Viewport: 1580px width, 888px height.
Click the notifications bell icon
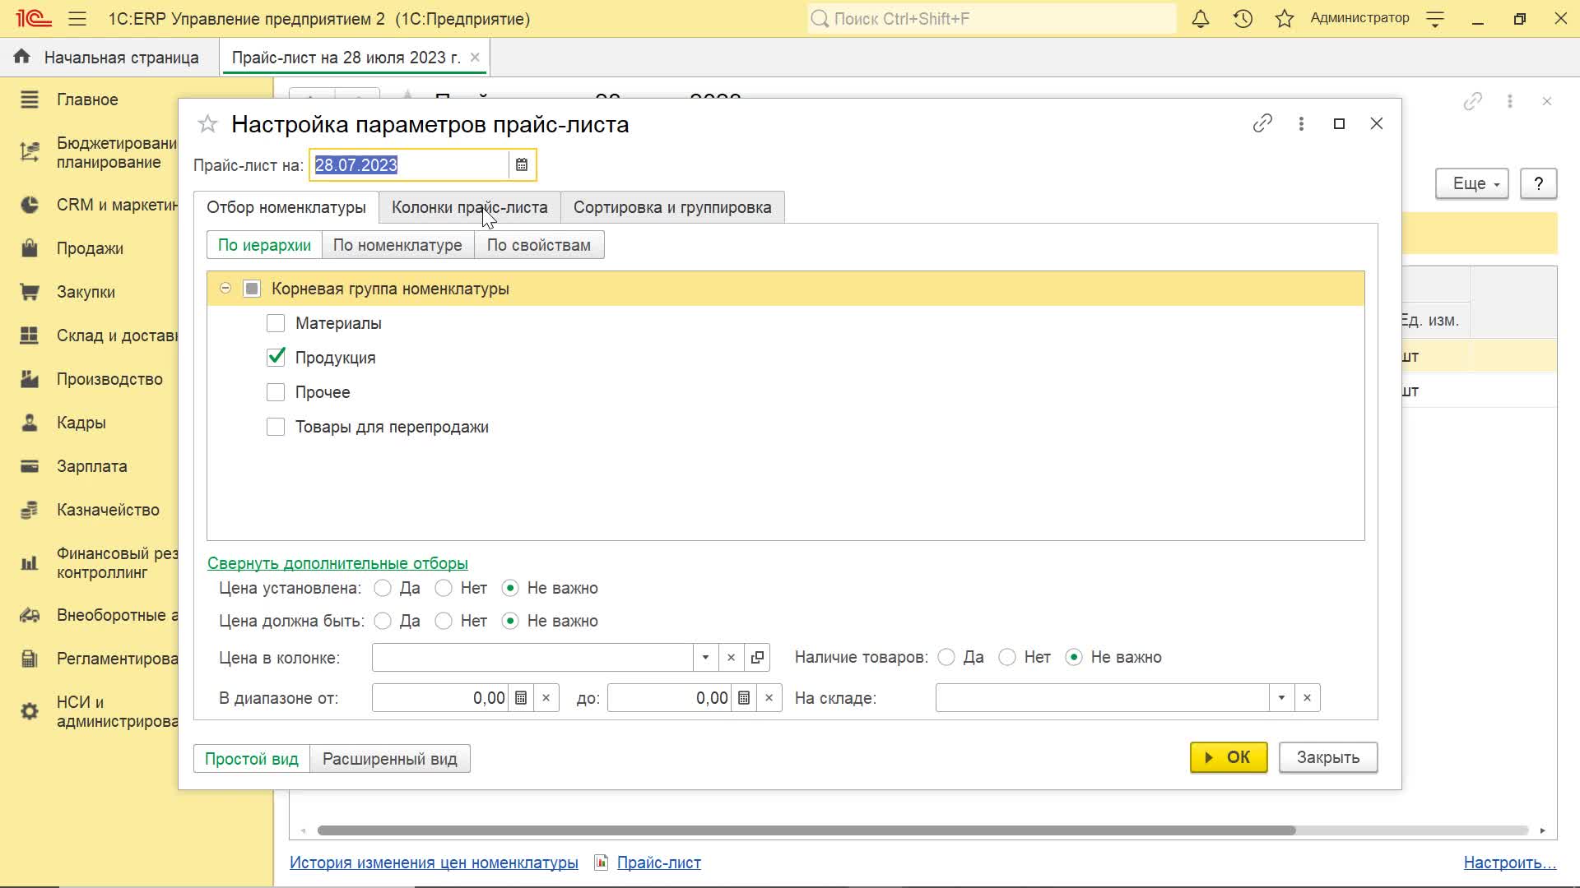[x=1201, y=19]
